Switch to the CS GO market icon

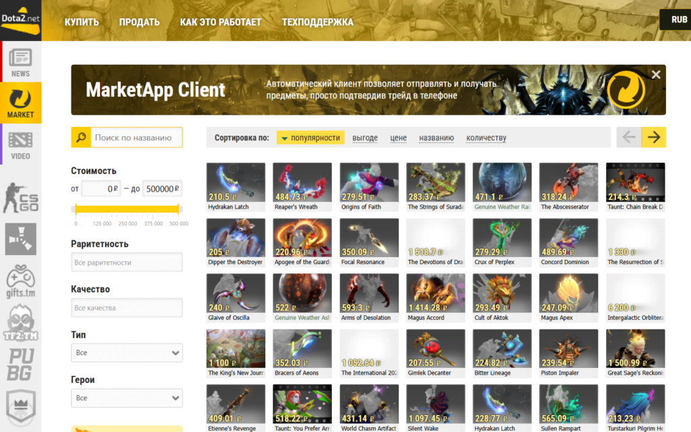[21, 198]
